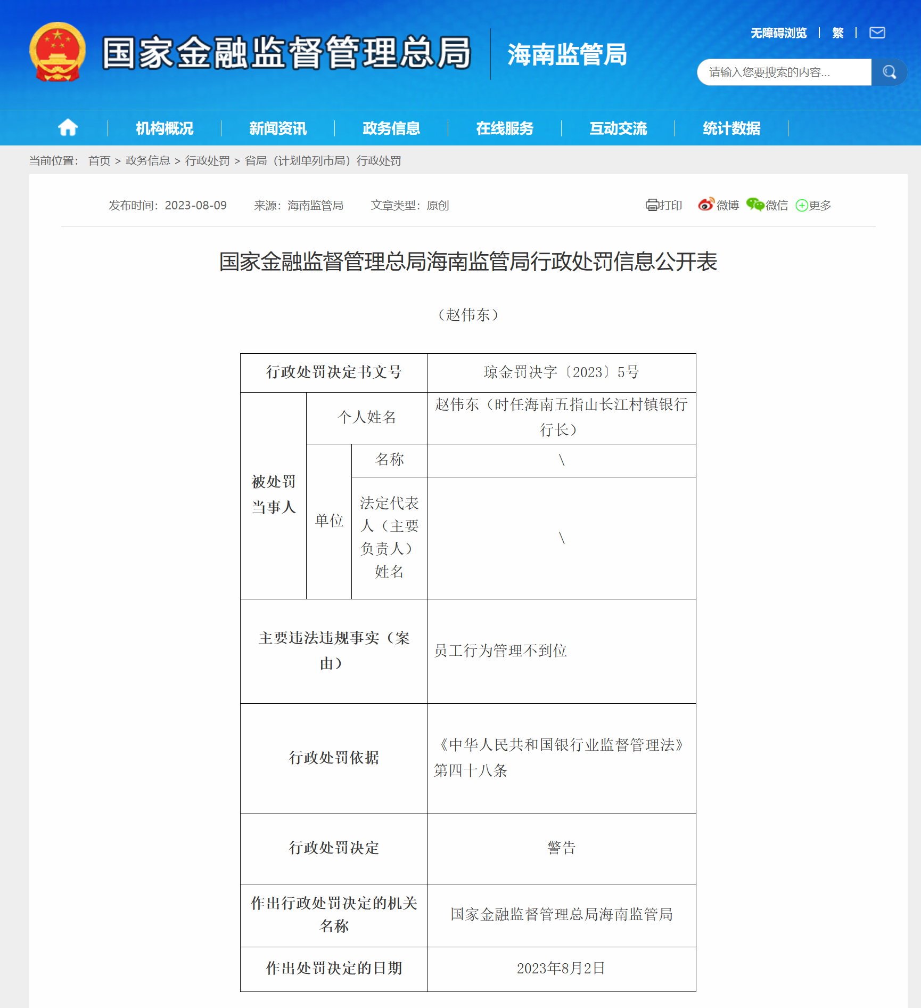
Task: Click the 打印 label
Action: click(671, 205)
